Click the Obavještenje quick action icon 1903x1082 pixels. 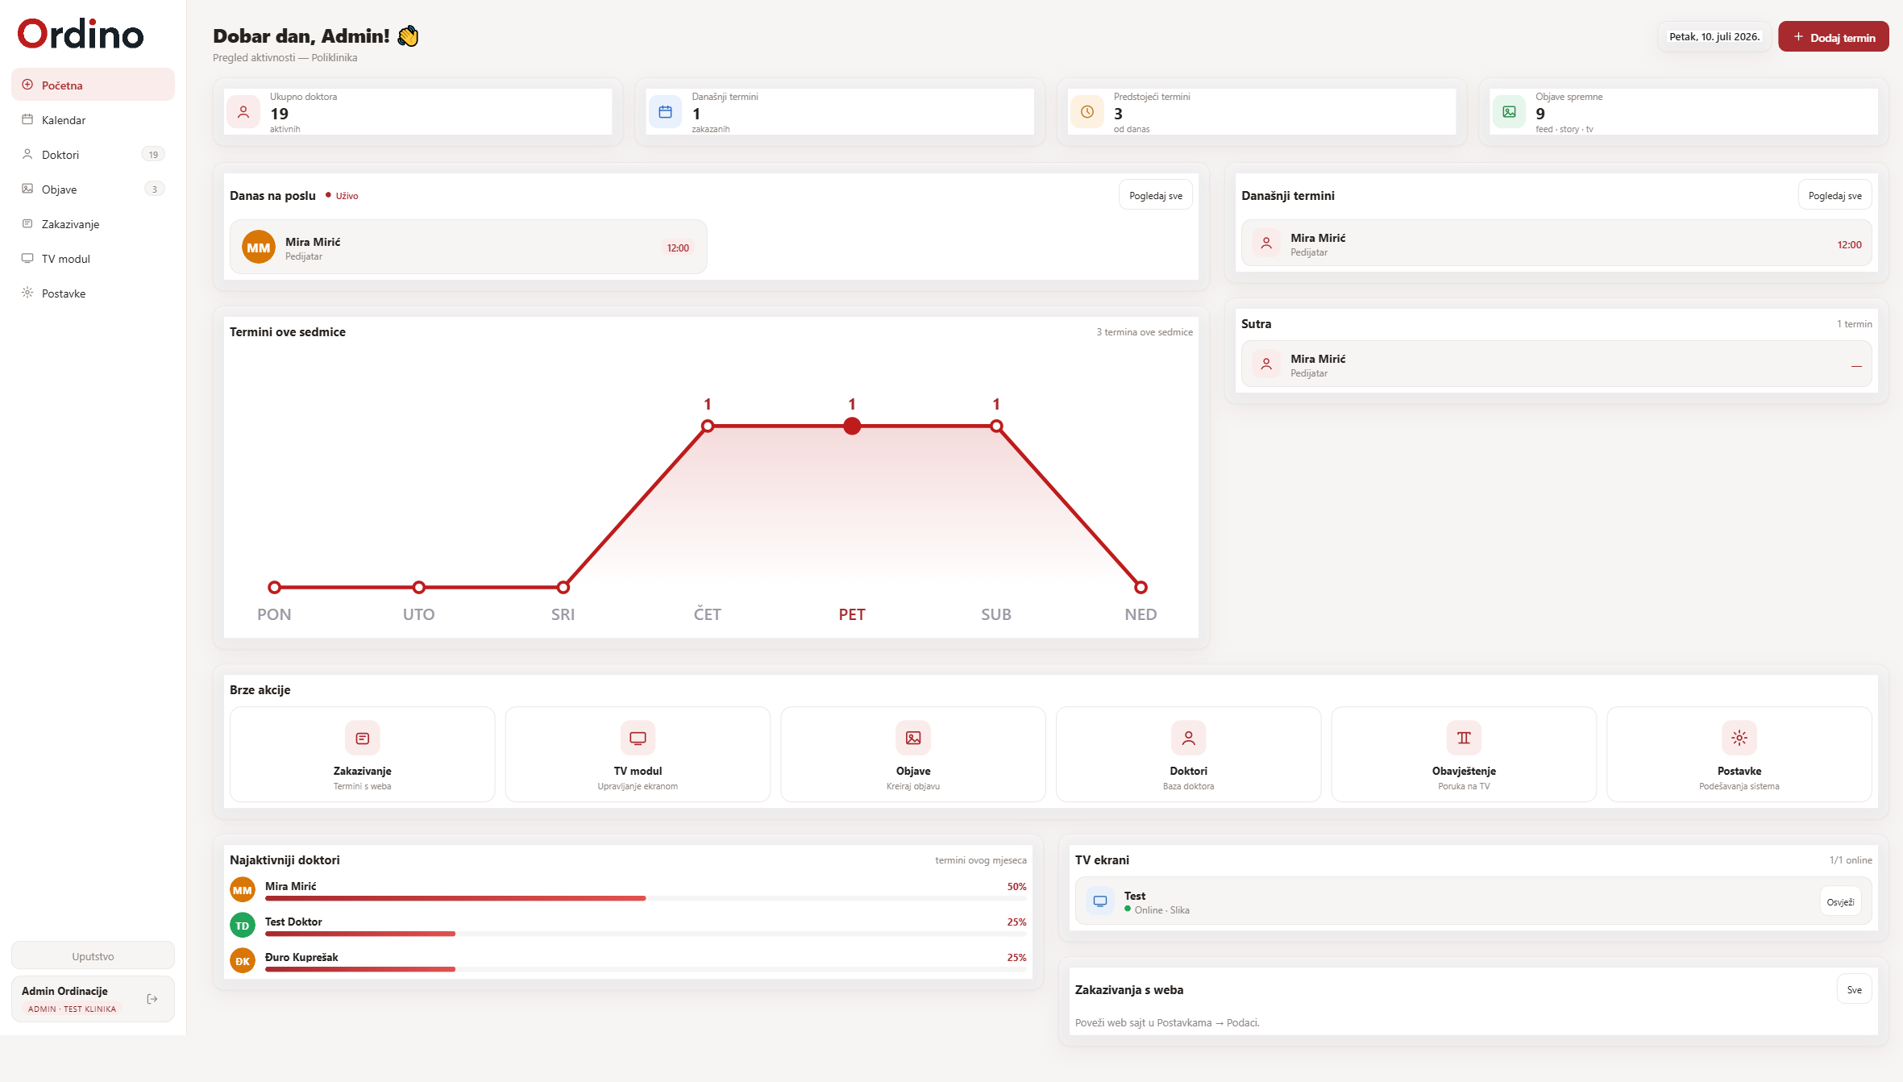point(1464,738)
